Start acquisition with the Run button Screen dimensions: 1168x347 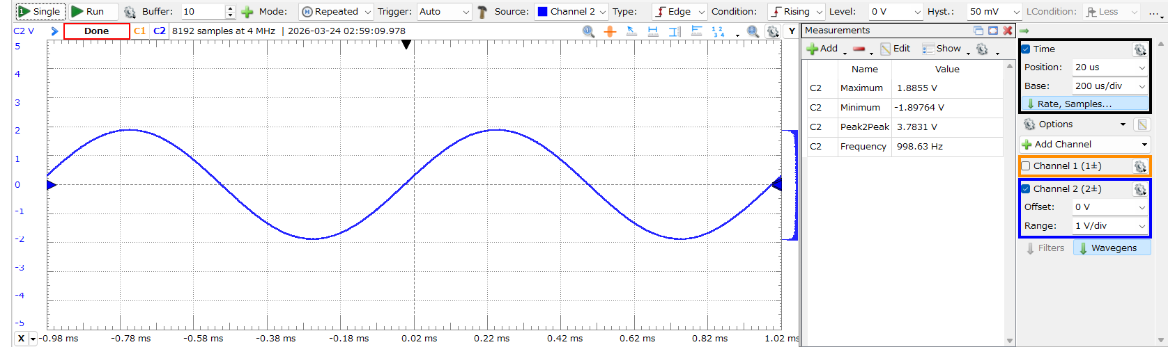point(88,11)
